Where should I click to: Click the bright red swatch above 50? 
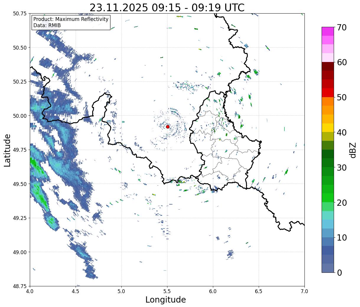click(x=328, y=93)
